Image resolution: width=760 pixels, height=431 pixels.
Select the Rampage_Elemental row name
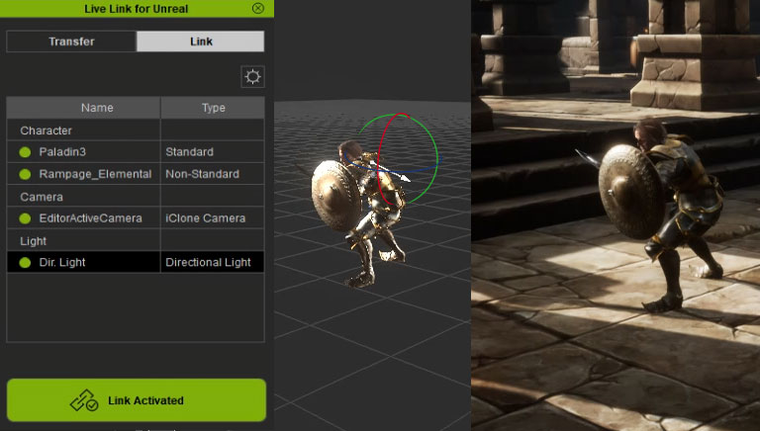click(95, 174)
